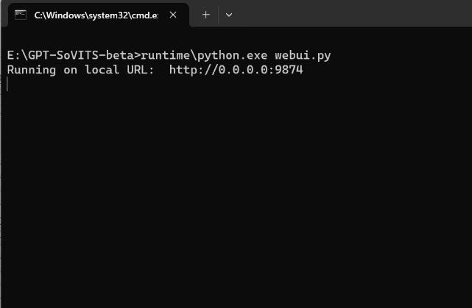This screenshot has height=308, width=472.
Task: Expand the terminal profiles dropdown chevron
Action: 229,15
